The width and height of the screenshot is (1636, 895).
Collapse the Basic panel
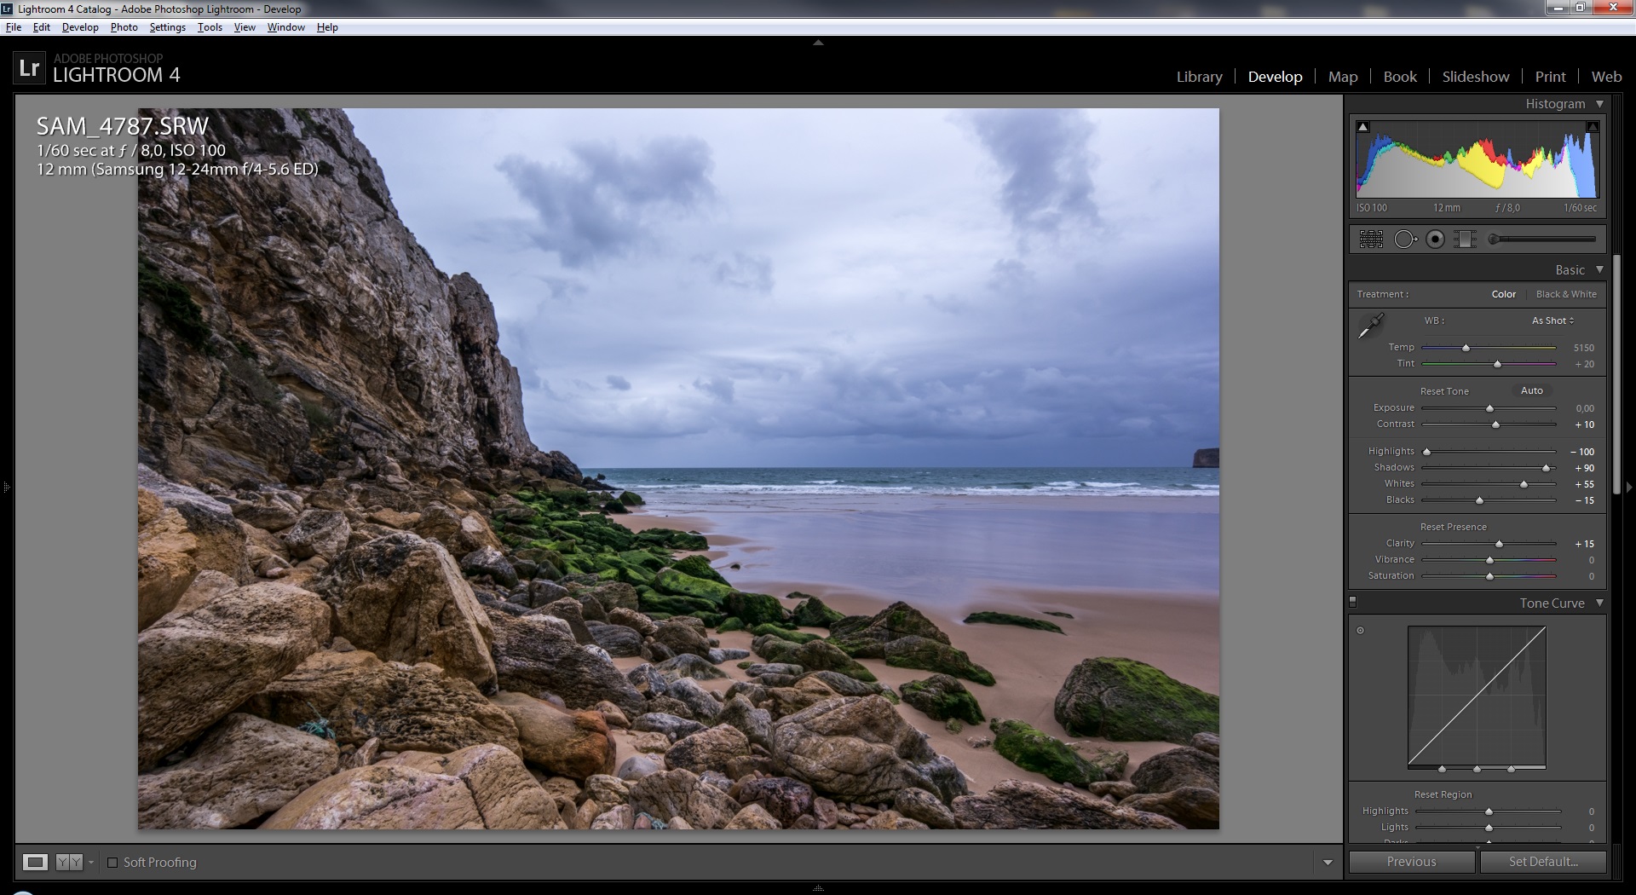point(1599,269)
